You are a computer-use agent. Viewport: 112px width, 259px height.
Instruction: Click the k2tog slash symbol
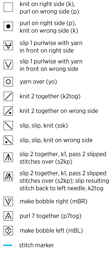[8, 96]
